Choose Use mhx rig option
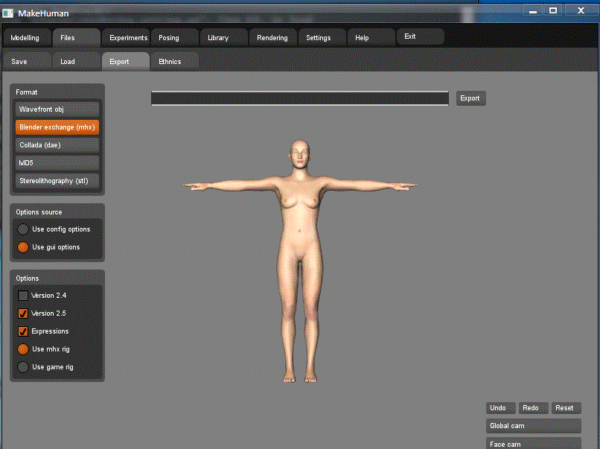 [x=23, y=349]
